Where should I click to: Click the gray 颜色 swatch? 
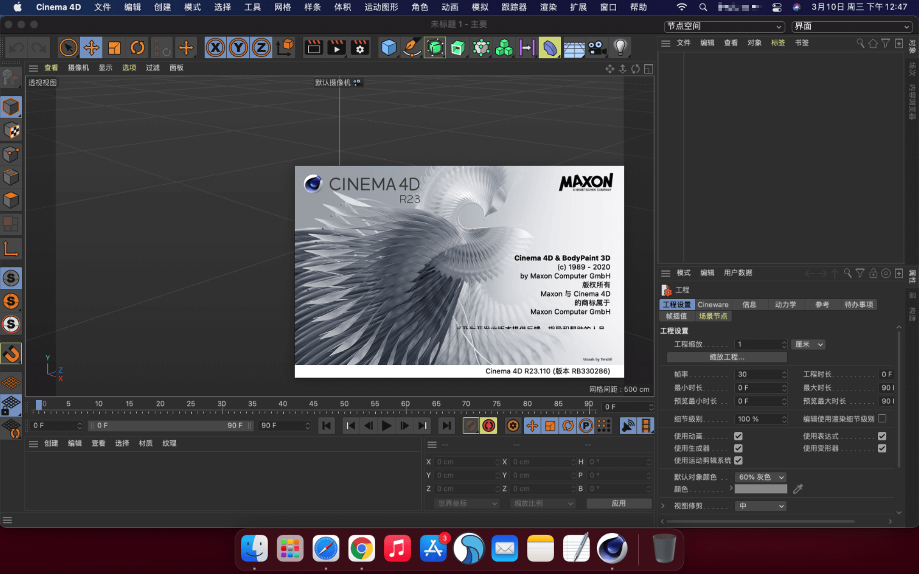pyautogui.click(x=761, y=489)
